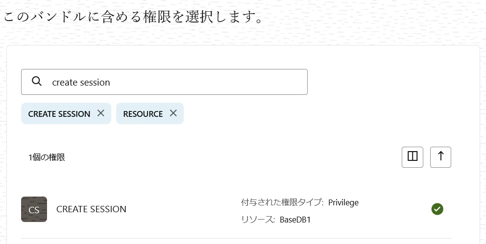Click the Privilege type value
This screenshot has height=244, width=486.
pyautogui.click(x=343, y=202)
